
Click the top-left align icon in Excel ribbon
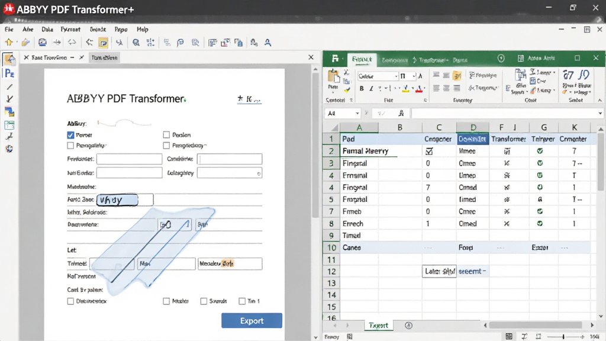[x=436, y=75]
